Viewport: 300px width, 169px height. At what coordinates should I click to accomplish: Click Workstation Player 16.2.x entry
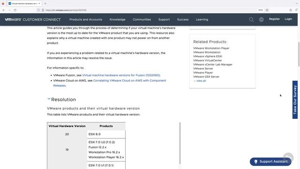106,157
